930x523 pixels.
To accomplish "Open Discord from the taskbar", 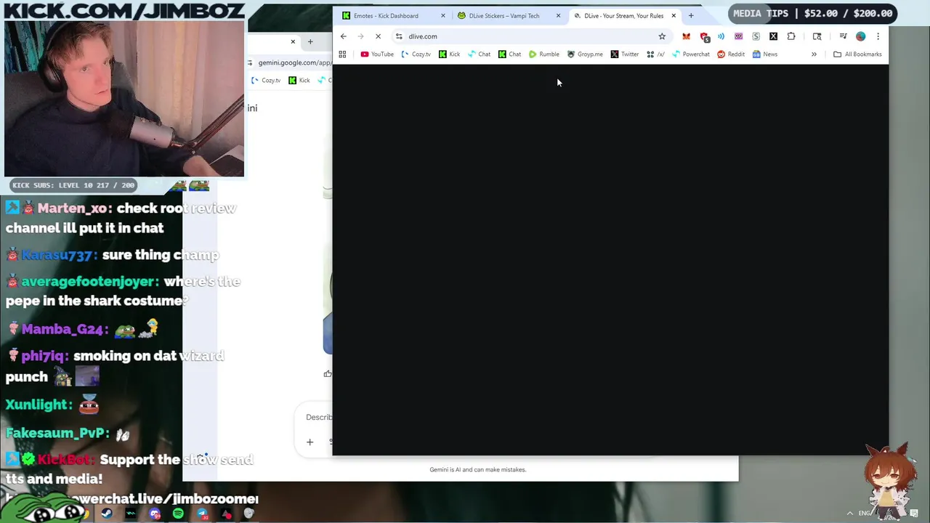I will click(x=155, y=514).
